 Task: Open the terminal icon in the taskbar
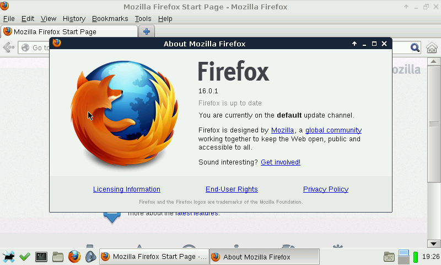tap(41, 257)
